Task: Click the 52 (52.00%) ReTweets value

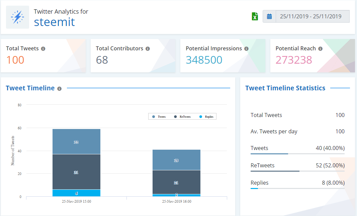Action: pos(330,165)
